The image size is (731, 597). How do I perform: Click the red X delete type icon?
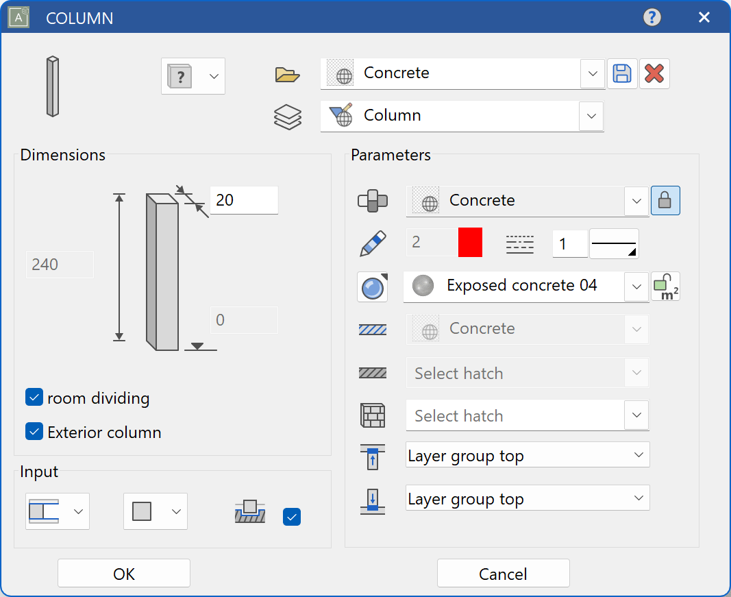click(654, 73)
